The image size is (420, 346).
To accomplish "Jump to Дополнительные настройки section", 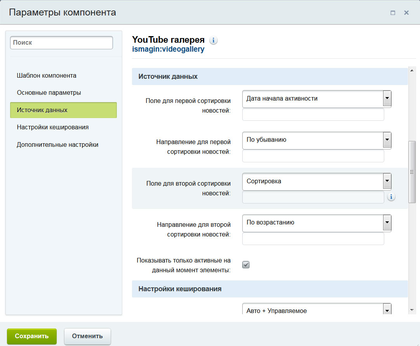I will tap(57, 144).
